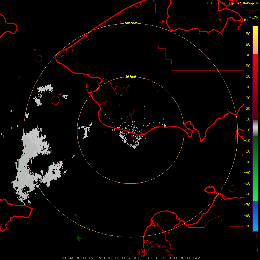Screen dimensions: 260x260
Task: Click the 0 value on the color scale
Action: (x=249, y=130)
